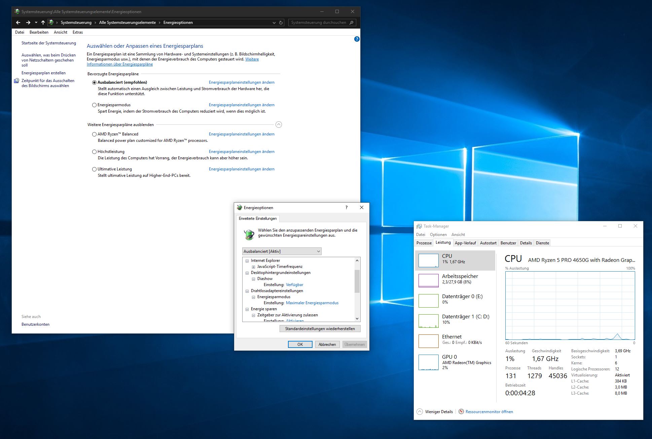Click the up-folder arrow in address bar
Viewport: 652px width, 439px height.
[x=43, y=23]
